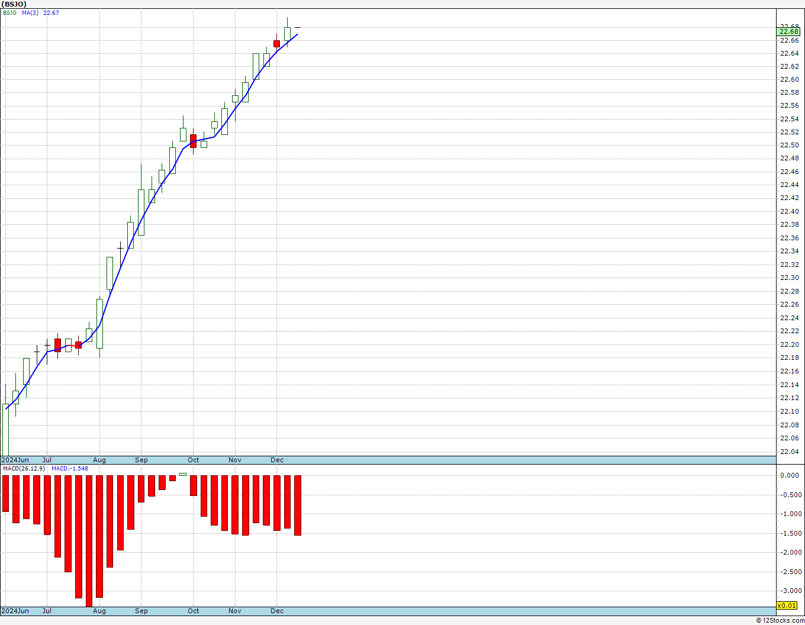
Task: Click Aug on the MACD panel date axis
Action: (99, 611)
